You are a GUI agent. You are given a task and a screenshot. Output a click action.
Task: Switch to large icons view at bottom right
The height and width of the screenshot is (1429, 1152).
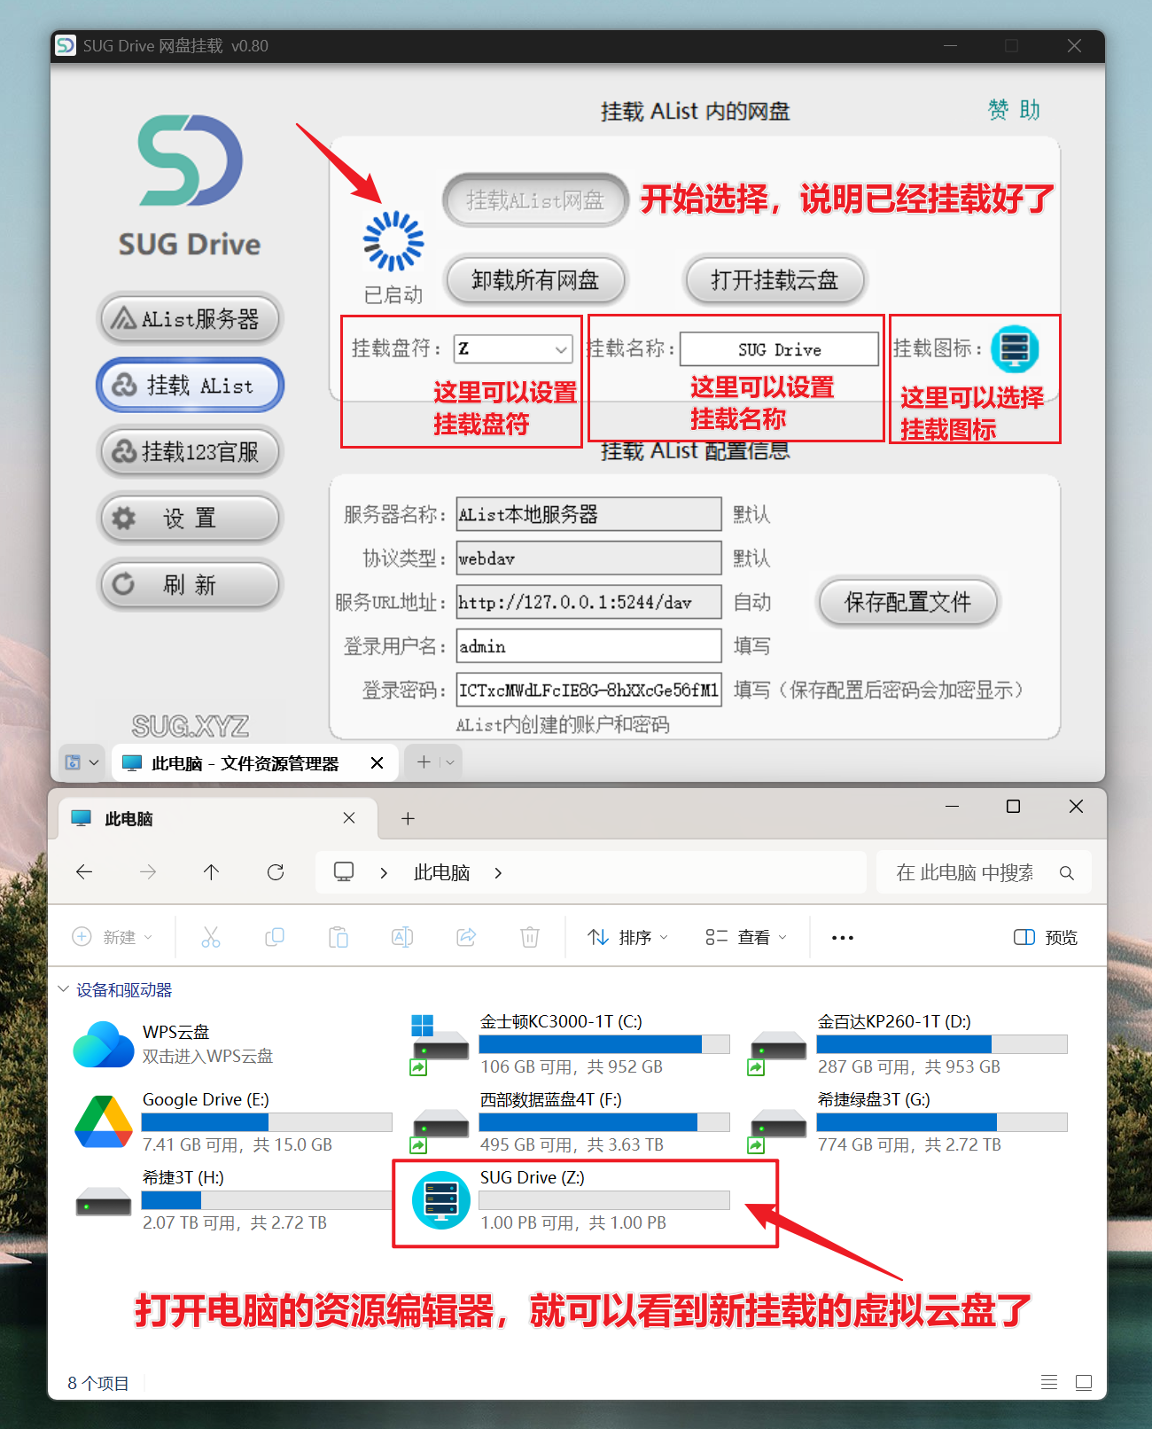(x=1083, y=1382)
